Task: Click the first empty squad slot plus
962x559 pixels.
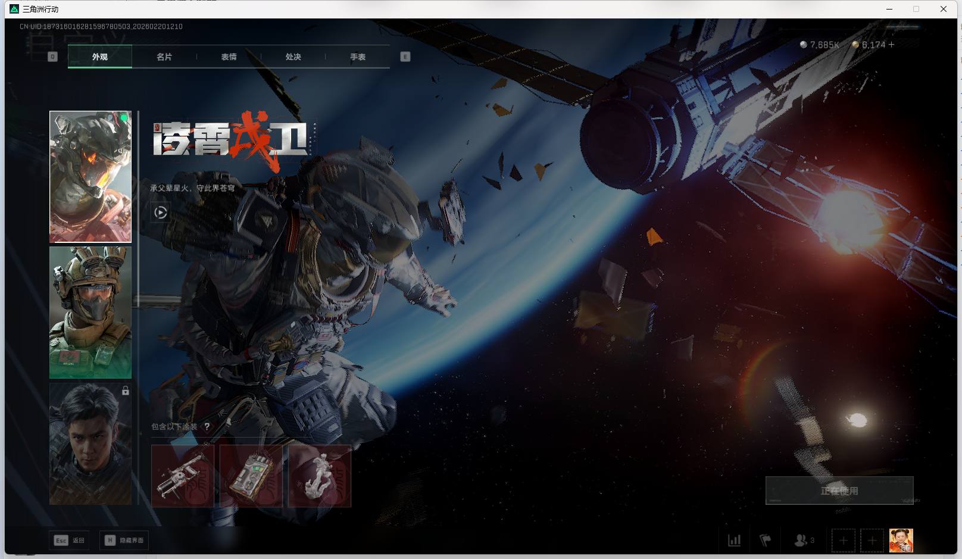Action: click(x=843, y=541)
